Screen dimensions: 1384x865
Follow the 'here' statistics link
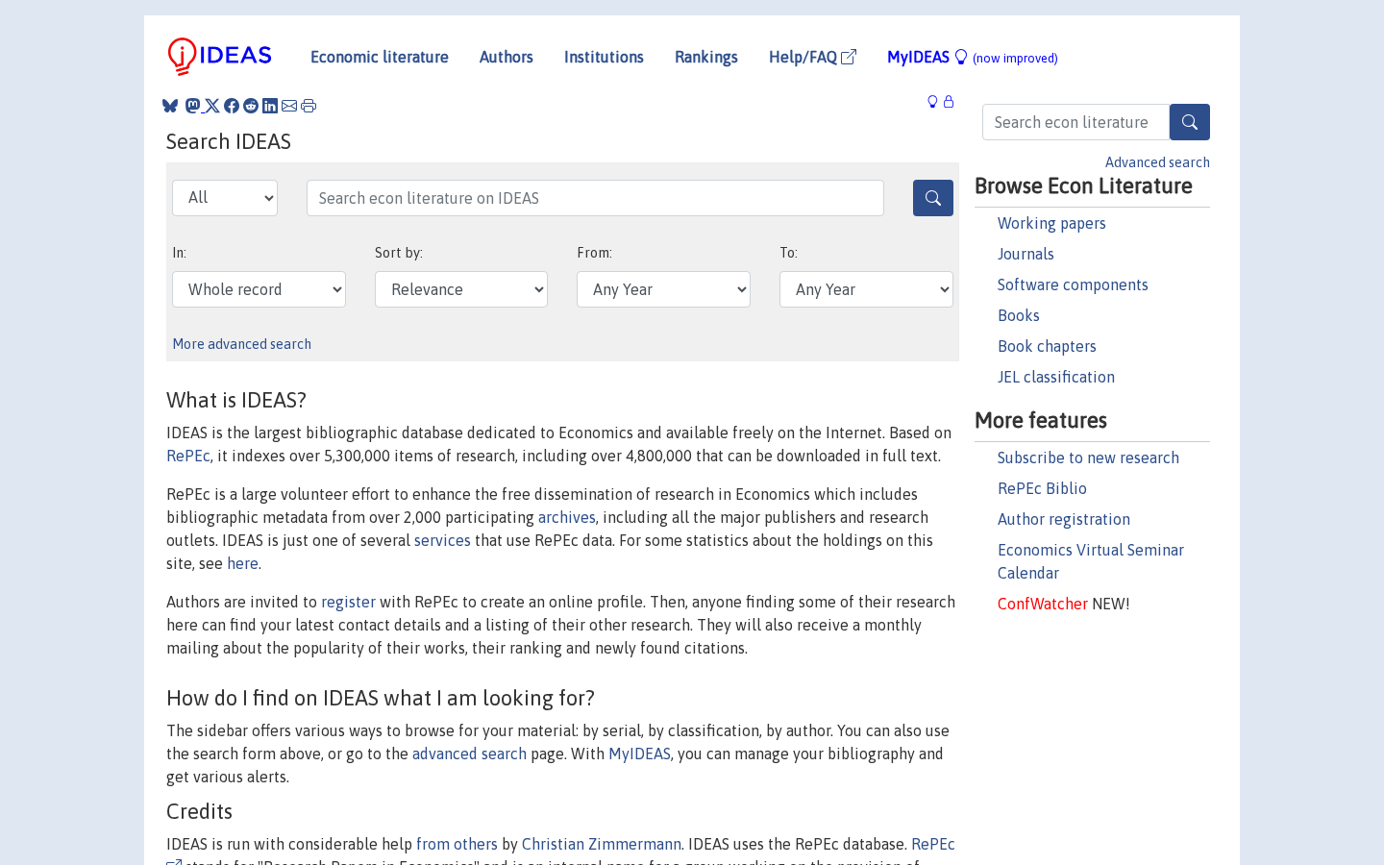point(242,563)
